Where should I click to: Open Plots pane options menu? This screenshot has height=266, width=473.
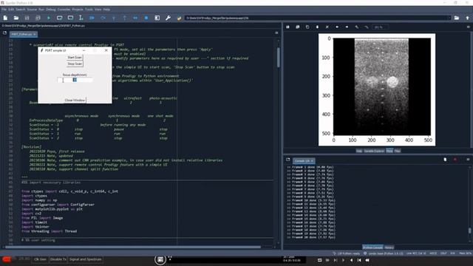click(468, 27)
